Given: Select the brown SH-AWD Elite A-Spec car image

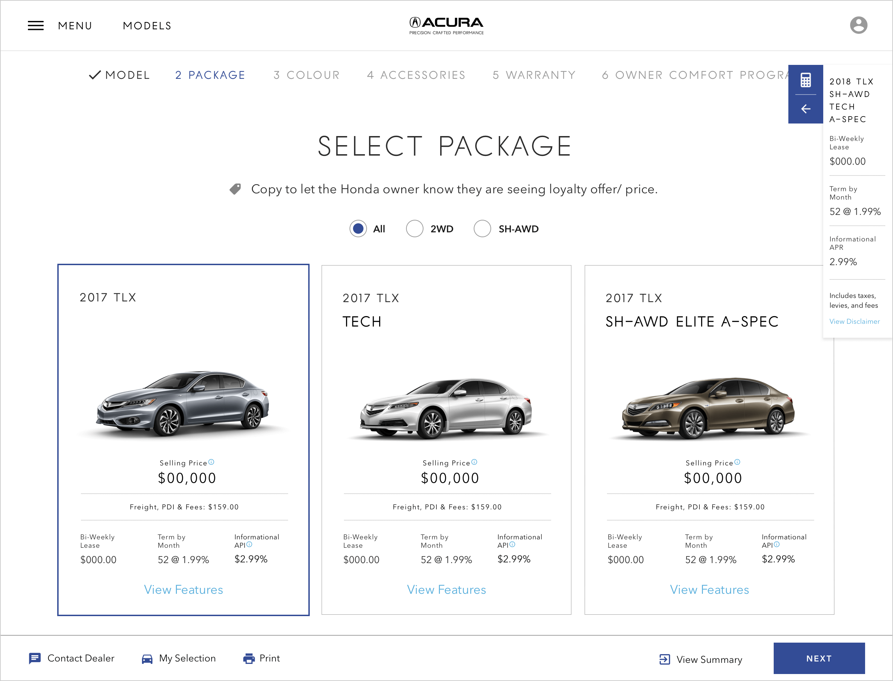Looking at the screenshot, I should point(708,408).
